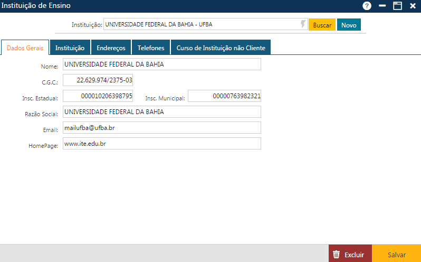Click the Novo button
421x262 pixels.
click(349, 25)
